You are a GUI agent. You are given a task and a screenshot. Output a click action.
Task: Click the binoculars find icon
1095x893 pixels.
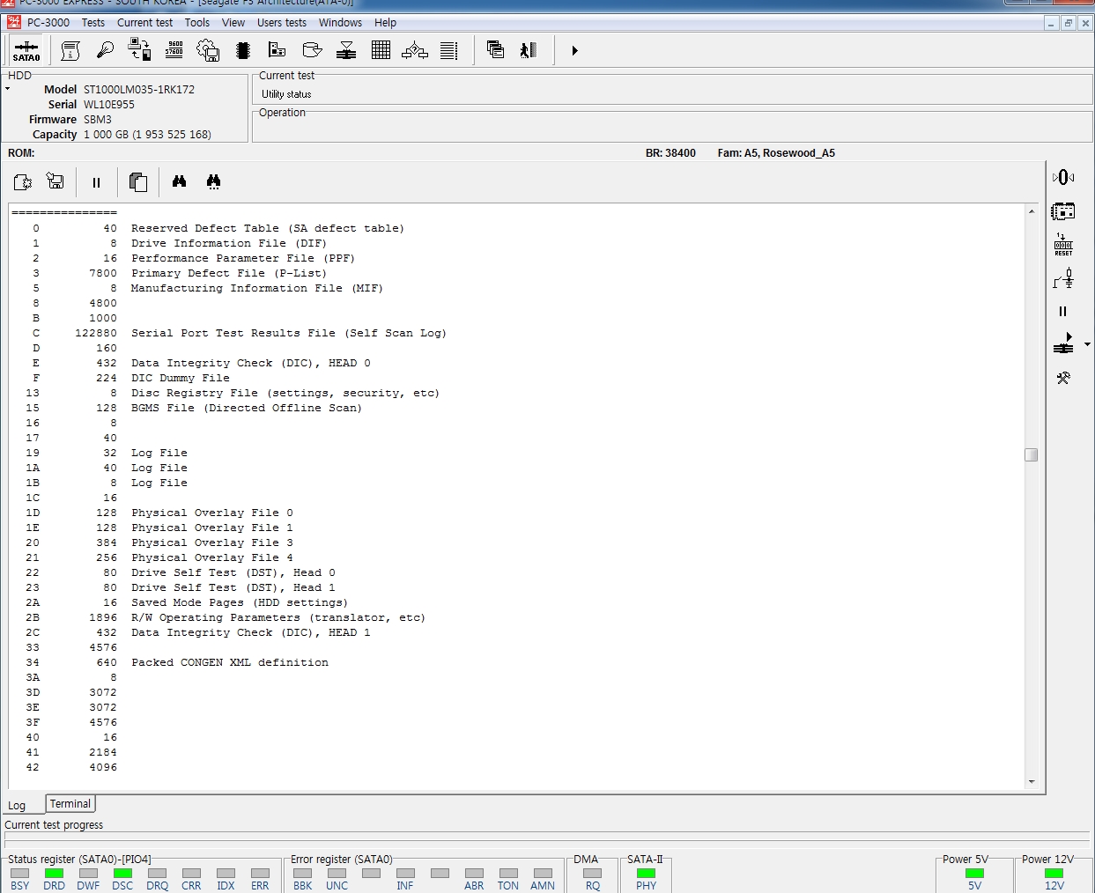pyautogui.click(x=180, y=181)
